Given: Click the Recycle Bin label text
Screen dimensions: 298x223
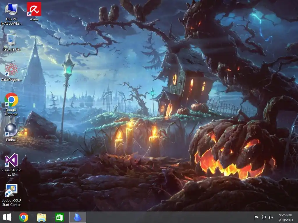Looking at the screenshot, I should tap(11, 49).
